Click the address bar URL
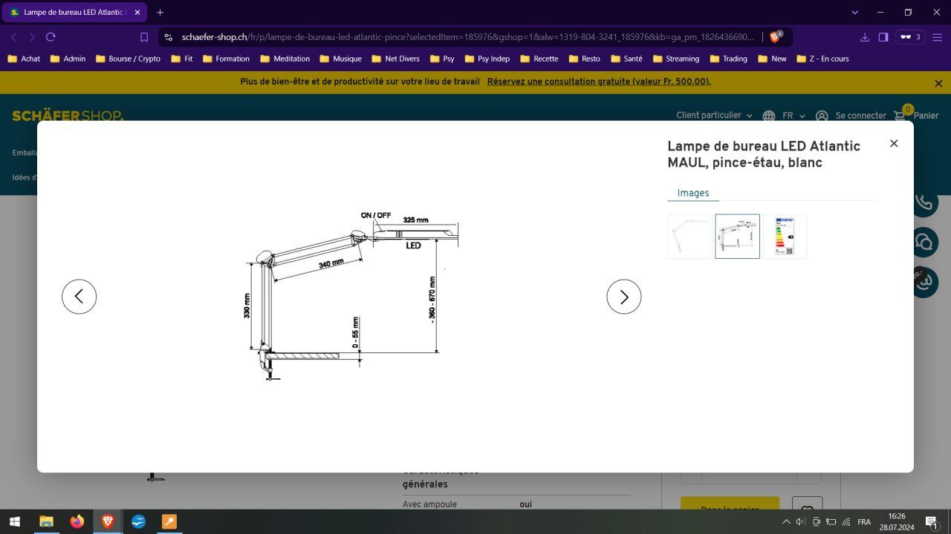Image resolution: width=951 pixels, height=534 pixels. (x=468, y=37)
